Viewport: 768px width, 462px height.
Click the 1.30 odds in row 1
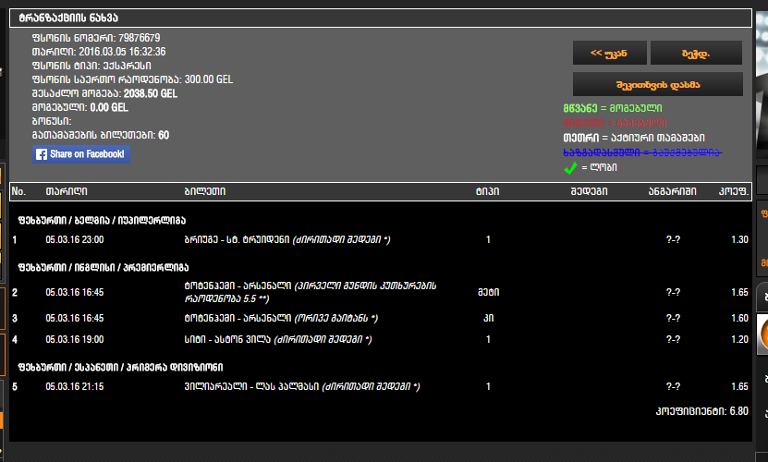tap(739, 239)
